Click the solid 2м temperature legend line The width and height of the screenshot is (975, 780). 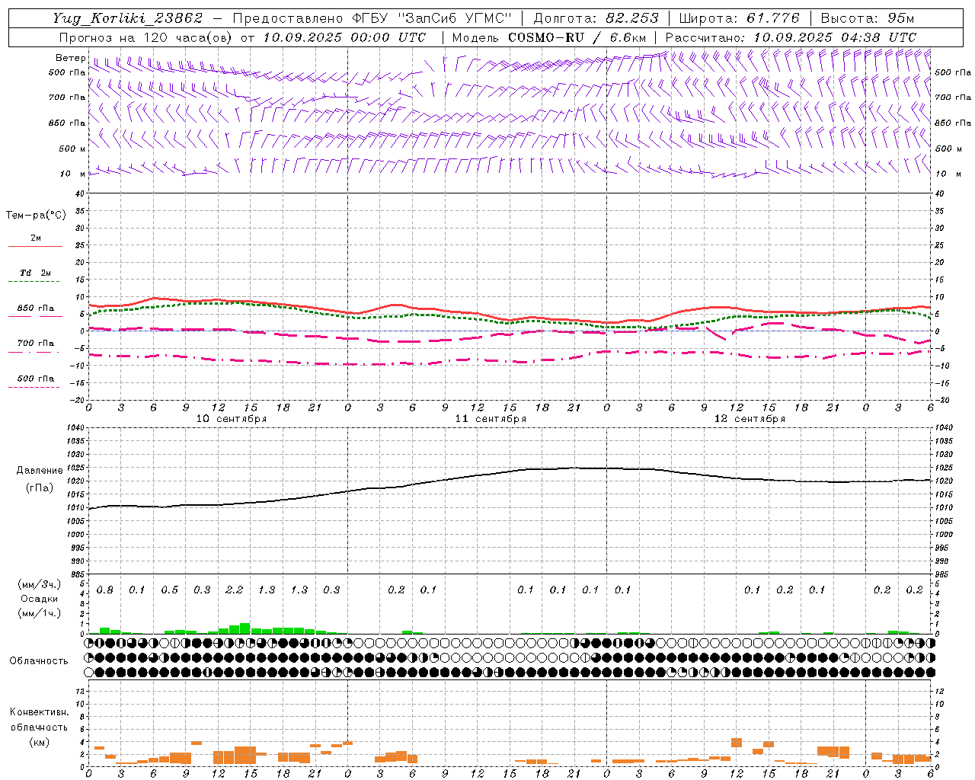[x=35, y=246]
